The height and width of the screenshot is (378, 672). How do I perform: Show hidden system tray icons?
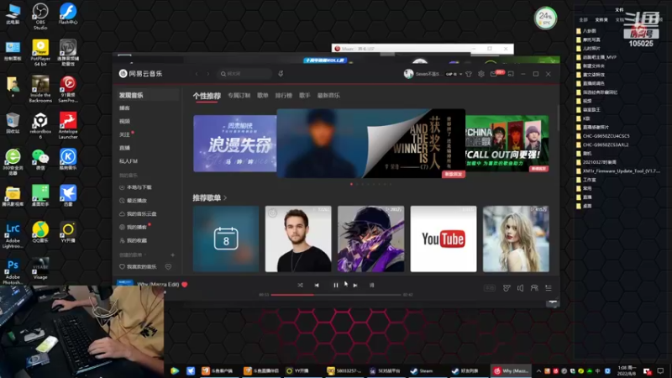click(x=538, y=371)
